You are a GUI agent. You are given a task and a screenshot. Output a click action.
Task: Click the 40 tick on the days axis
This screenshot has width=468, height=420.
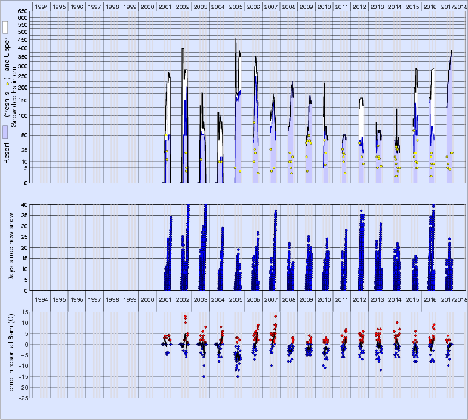24,204
